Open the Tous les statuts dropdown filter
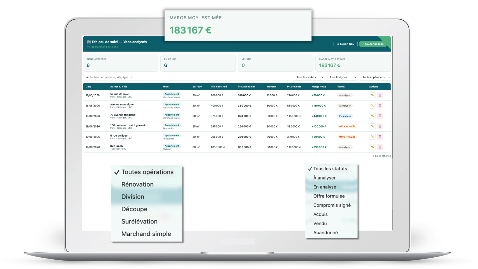 [x=309, y=77]
